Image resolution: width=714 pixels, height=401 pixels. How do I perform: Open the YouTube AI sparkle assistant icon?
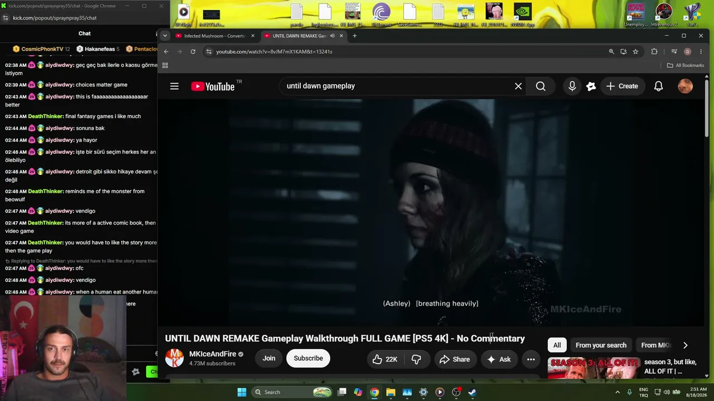(x=591, y=86)
